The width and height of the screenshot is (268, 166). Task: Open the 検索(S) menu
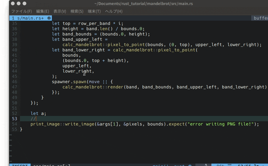pyautogui.click(x=77, y=11)
